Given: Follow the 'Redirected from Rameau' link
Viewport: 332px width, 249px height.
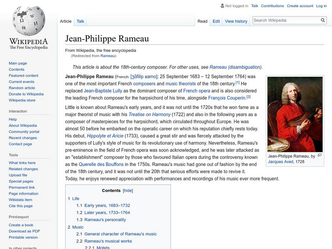Looking at the screenshot, I should point(108,56).
